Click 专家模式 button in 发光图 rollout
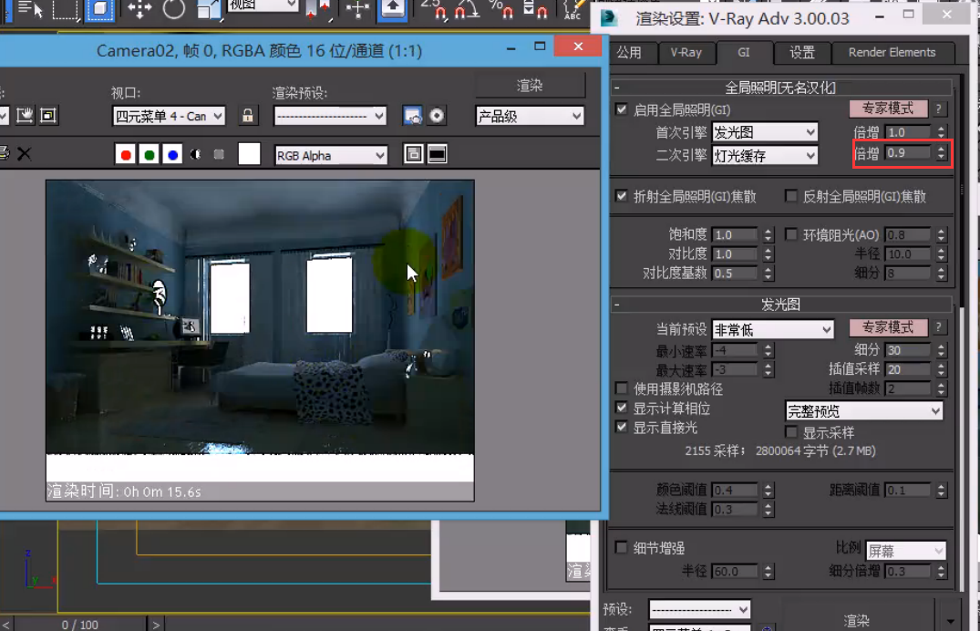The width and height of the screenshot is (980, 631). (x=888, y=327)
